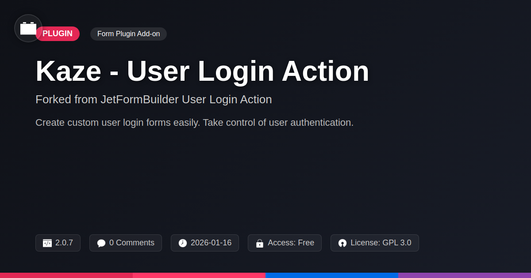Click the clock date icon
This screenshot has width=531, height=278.
click(183, 243)
